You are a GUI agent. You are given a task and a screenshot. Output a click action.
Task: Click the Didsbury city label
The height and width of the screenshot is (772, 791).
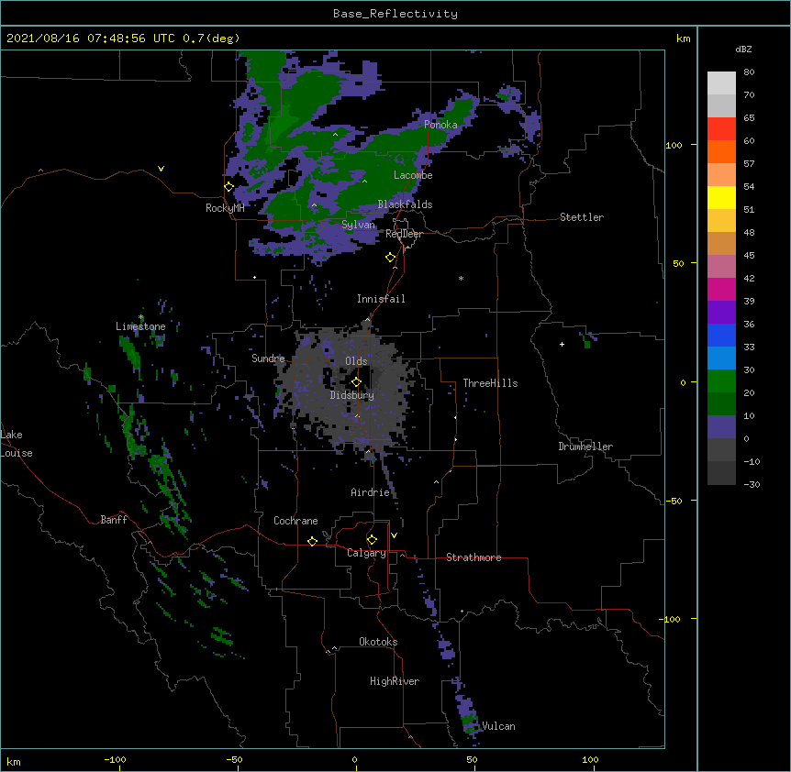click(352, 395)
